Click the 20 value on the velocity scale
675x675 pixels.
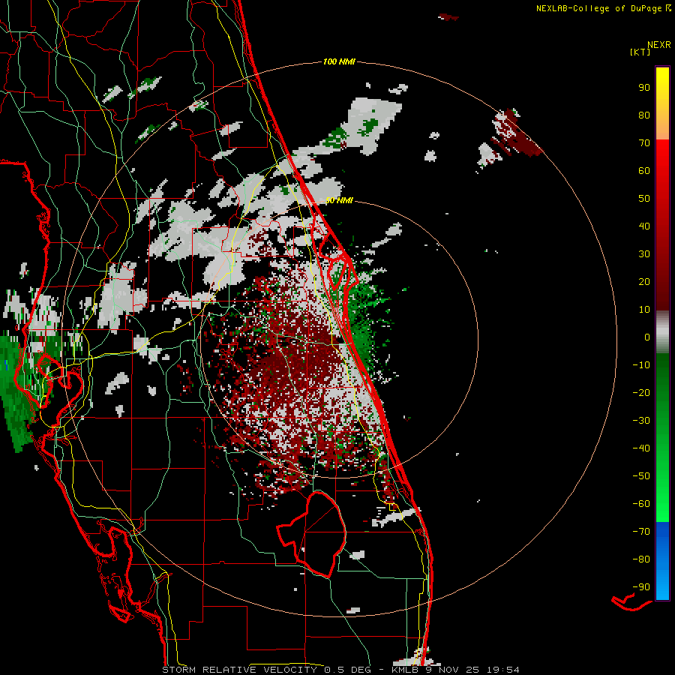[644, 281]
